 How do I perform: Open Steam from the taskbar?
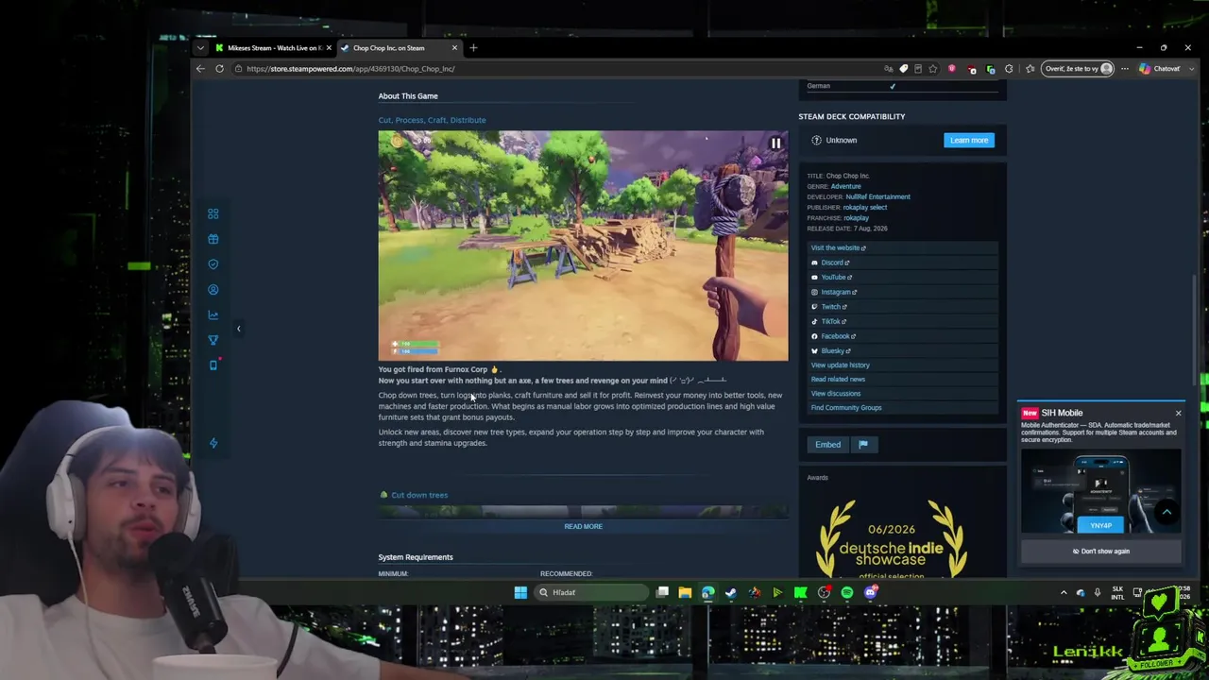731,593
